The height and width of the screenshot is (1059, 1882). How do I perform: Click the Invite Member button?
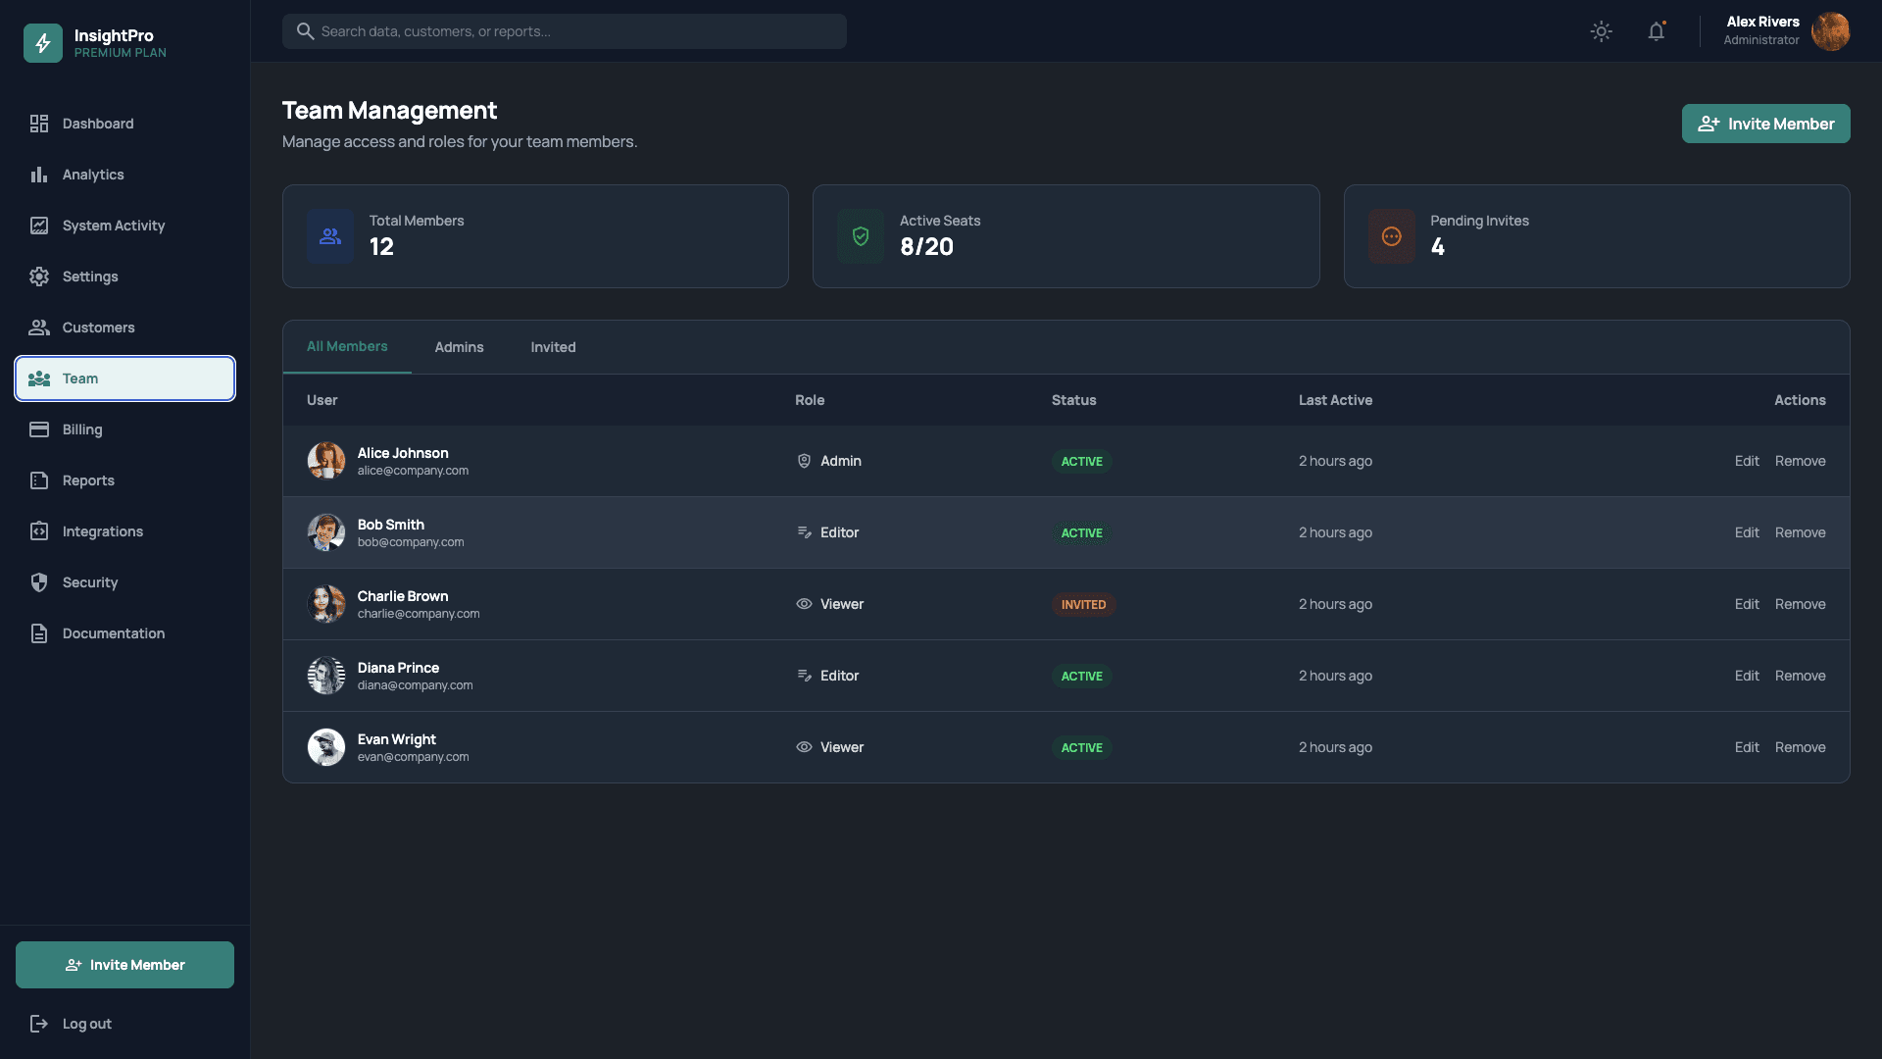click(x=1765, y=124)
